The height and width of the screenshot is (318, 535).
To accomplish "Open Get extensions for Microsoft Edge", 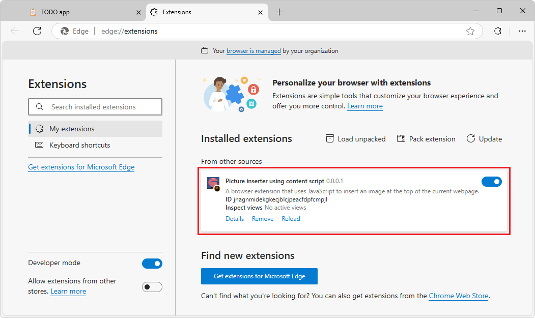I will point(259,276).
